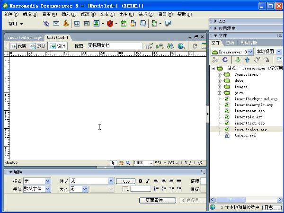Switch to Split view
Viewport: 284px width, 213px height.
[x=37, y=46]
